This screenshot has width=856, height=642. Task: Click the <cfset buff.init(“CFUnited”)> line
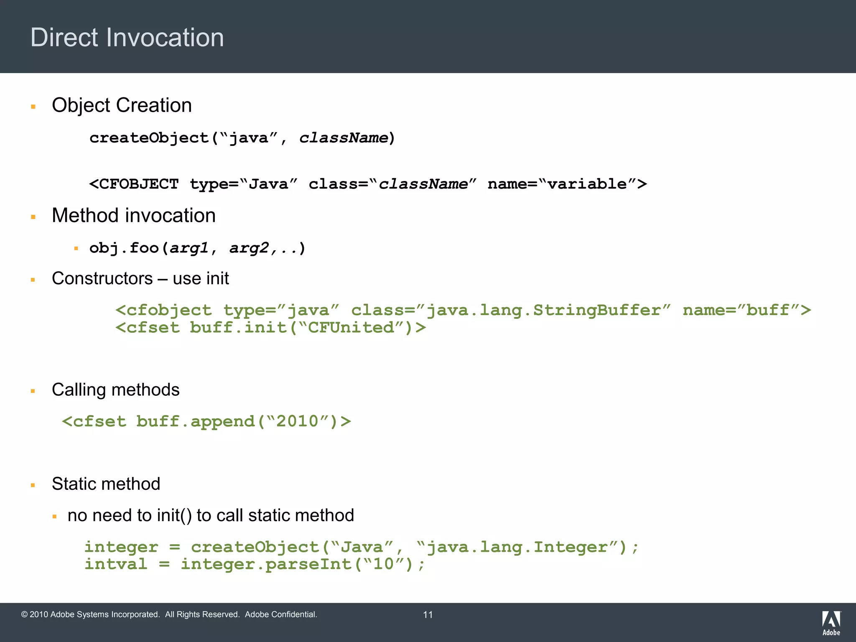point(271,328)
